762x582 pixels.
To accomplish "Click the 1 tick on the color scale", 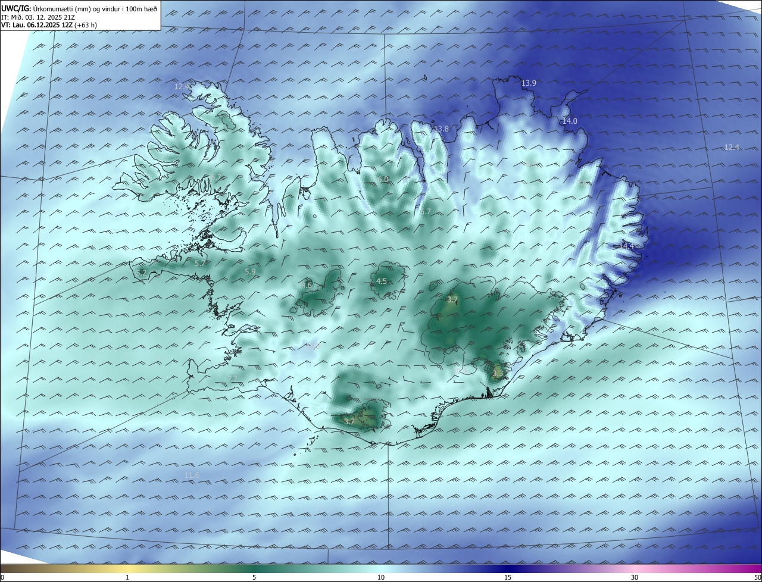I will [x=127, y=577].
